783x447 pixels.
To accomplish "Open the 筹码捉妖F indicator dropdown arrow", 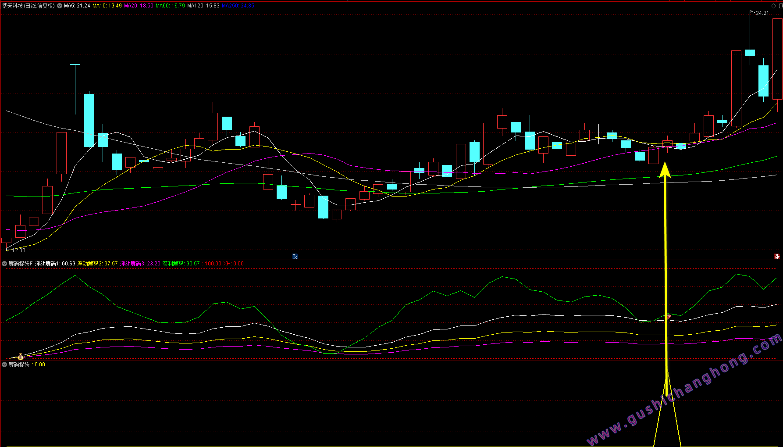I will (x=4, y=264).
